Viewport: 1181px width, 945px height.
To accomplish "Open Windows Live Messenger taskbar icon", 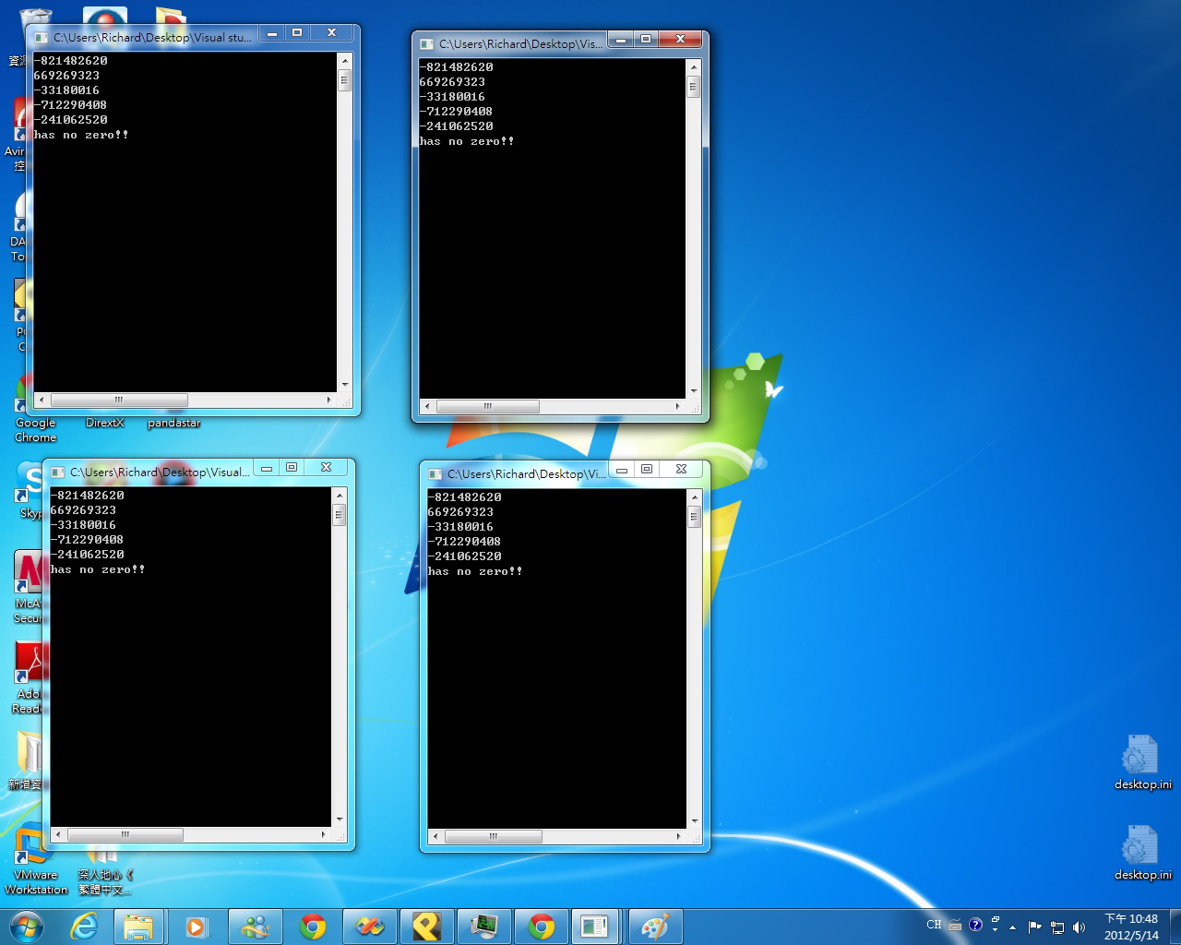I will [255, 927].
